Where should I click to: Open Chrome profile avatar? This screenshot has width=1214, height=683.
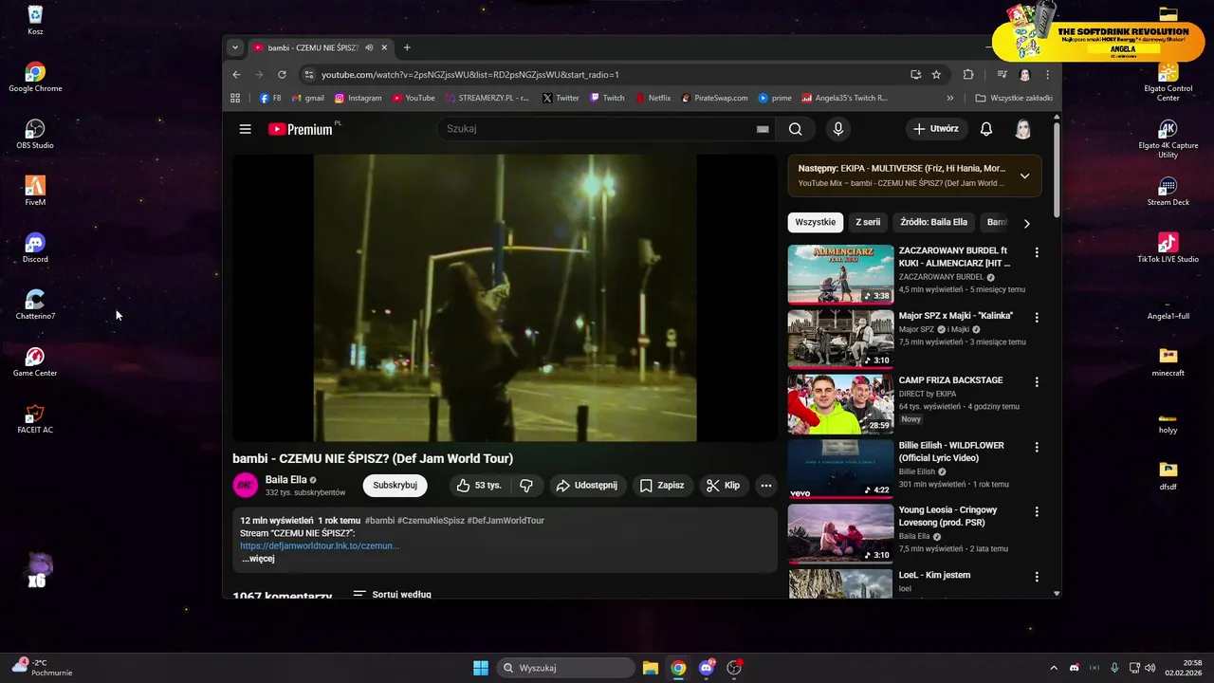click(x=1024, y=75)
